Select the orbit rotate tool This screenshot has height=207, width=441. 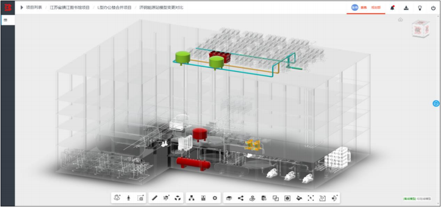pyautogui.click(x=117, y=198)
